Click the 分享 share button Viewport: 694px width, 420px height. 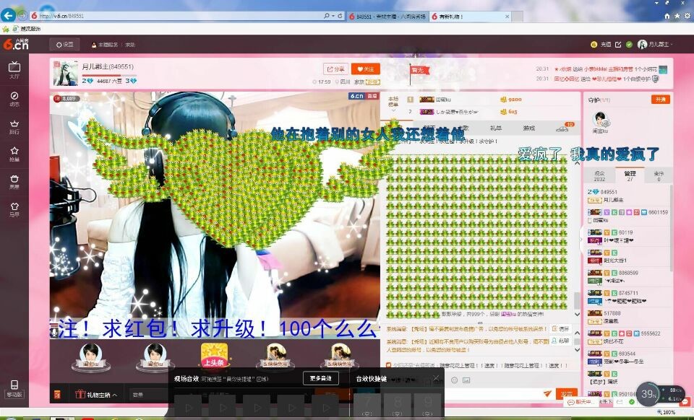[x=336, y=69]
